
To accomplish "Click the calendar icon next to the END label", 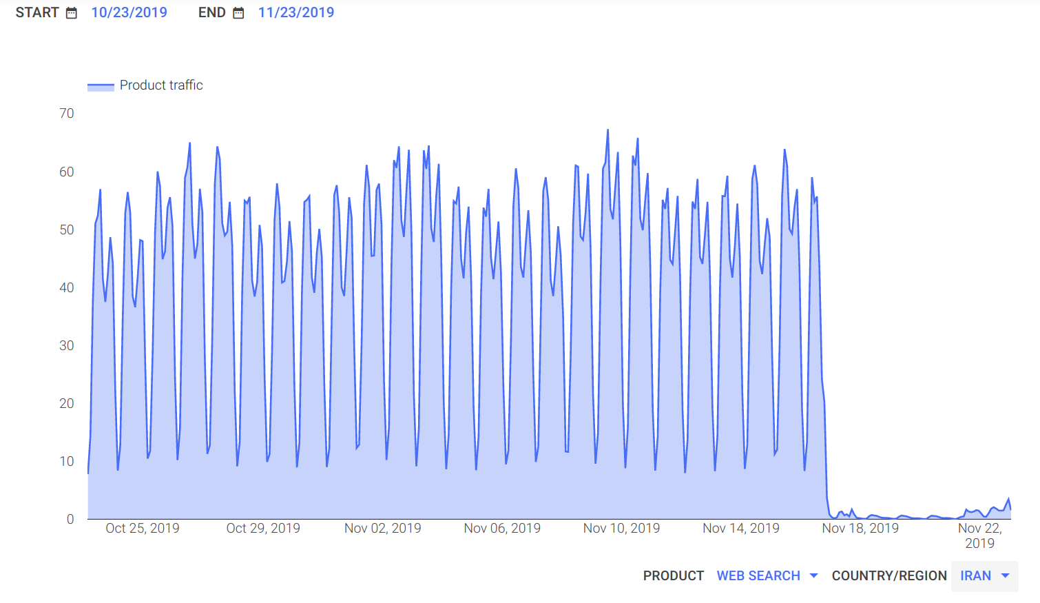I will [238, 12].
